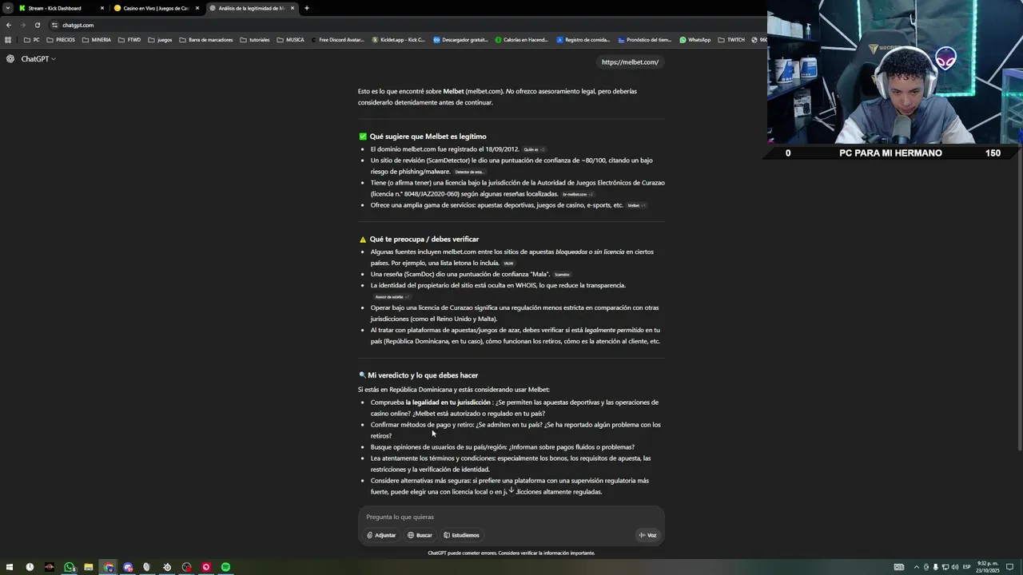Show hidden system tray icons
The width and height of the screenshot is (1023, 575).
pos(917,567)
